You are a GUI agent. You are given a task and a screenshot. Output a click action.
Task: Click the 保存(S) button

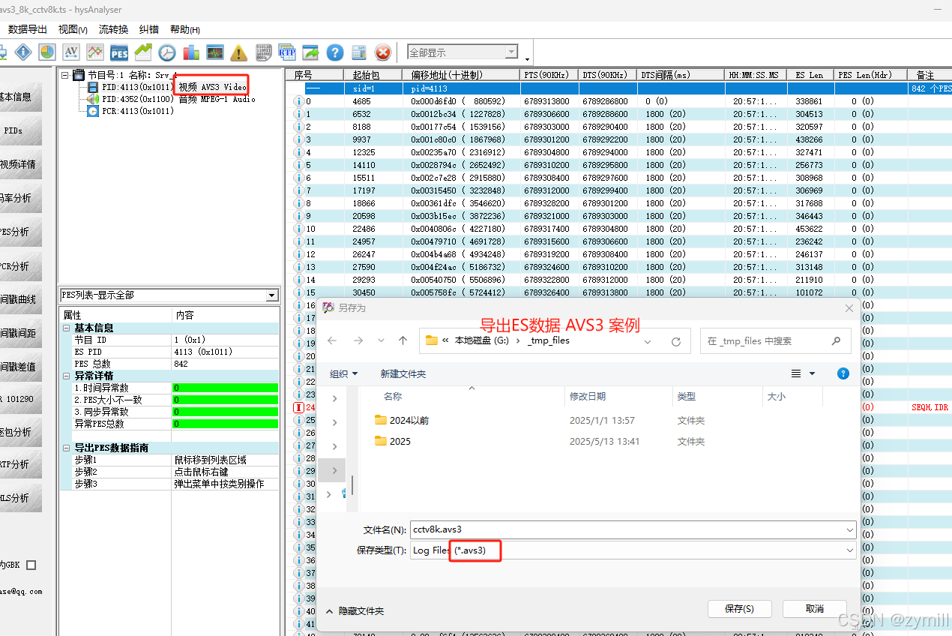pos(739,609)
